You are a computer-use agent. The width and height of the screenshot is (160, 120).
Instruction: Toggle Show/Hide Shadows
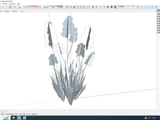point(19,7)
